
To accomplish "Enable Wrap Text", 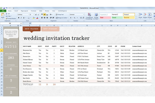I will click(x=60, y=15).
